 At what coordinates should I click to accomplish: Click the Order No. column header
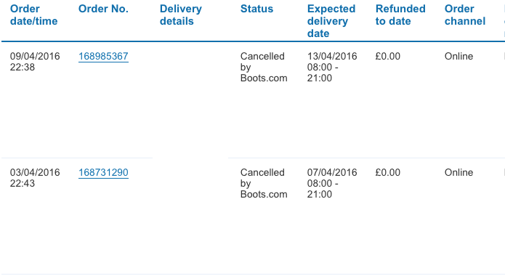point(103,9)
